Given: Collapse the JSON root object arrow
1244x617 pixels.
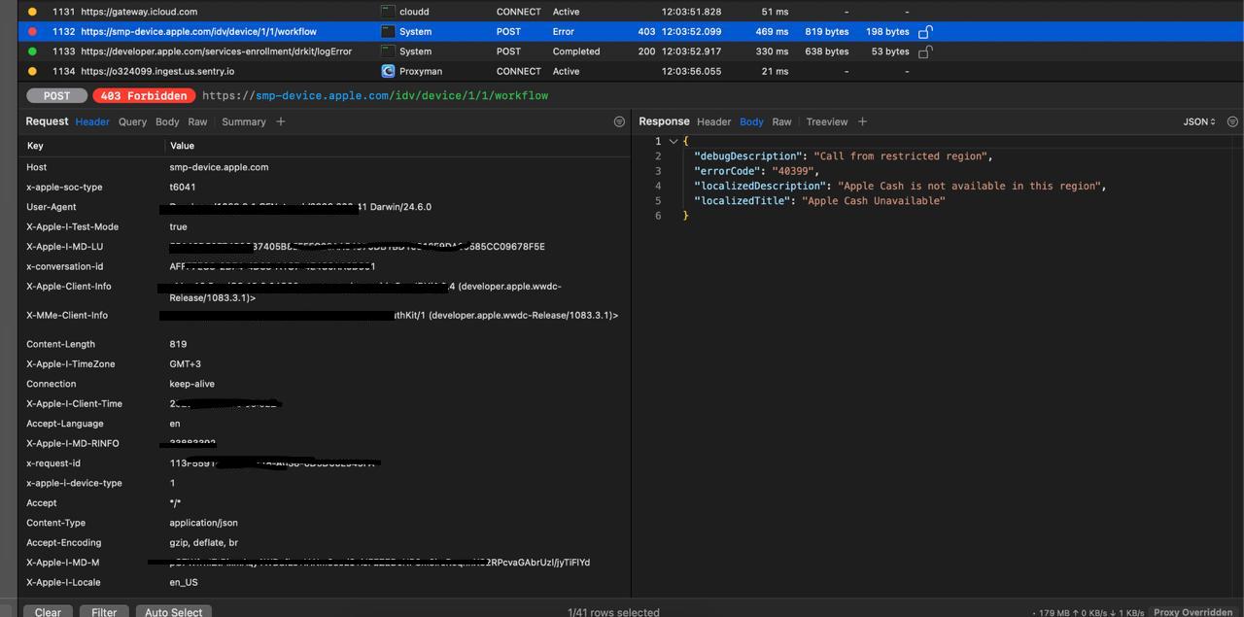Looking at the screenshot, I should point(673,141).
